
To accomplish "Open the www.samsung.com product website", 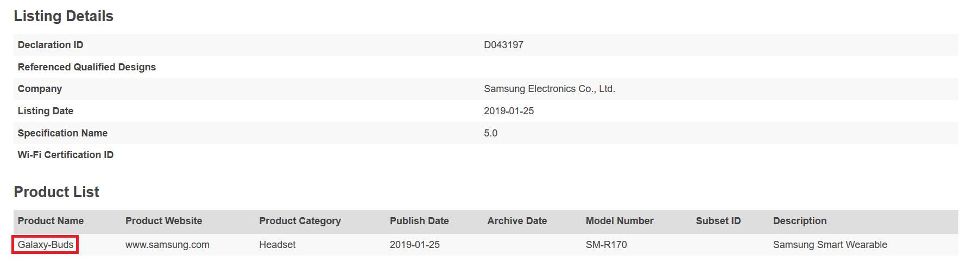I will point(167,245).
